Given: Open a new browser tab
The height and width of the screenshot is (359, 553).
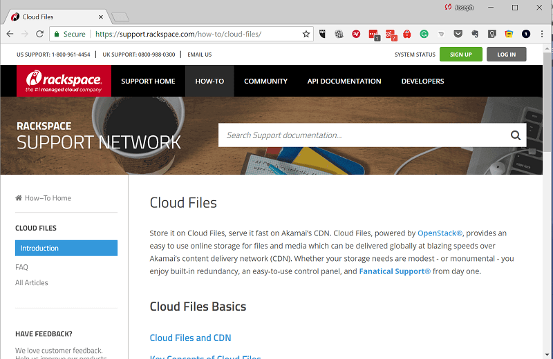Looking at the screenshot, I should point(120,17).
